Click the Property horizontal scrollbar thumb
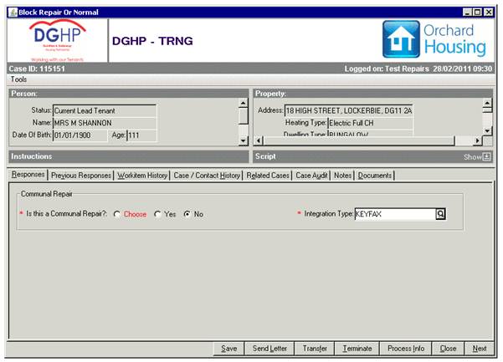The width and height of the screenshot is (503, 362). point(359,140)
